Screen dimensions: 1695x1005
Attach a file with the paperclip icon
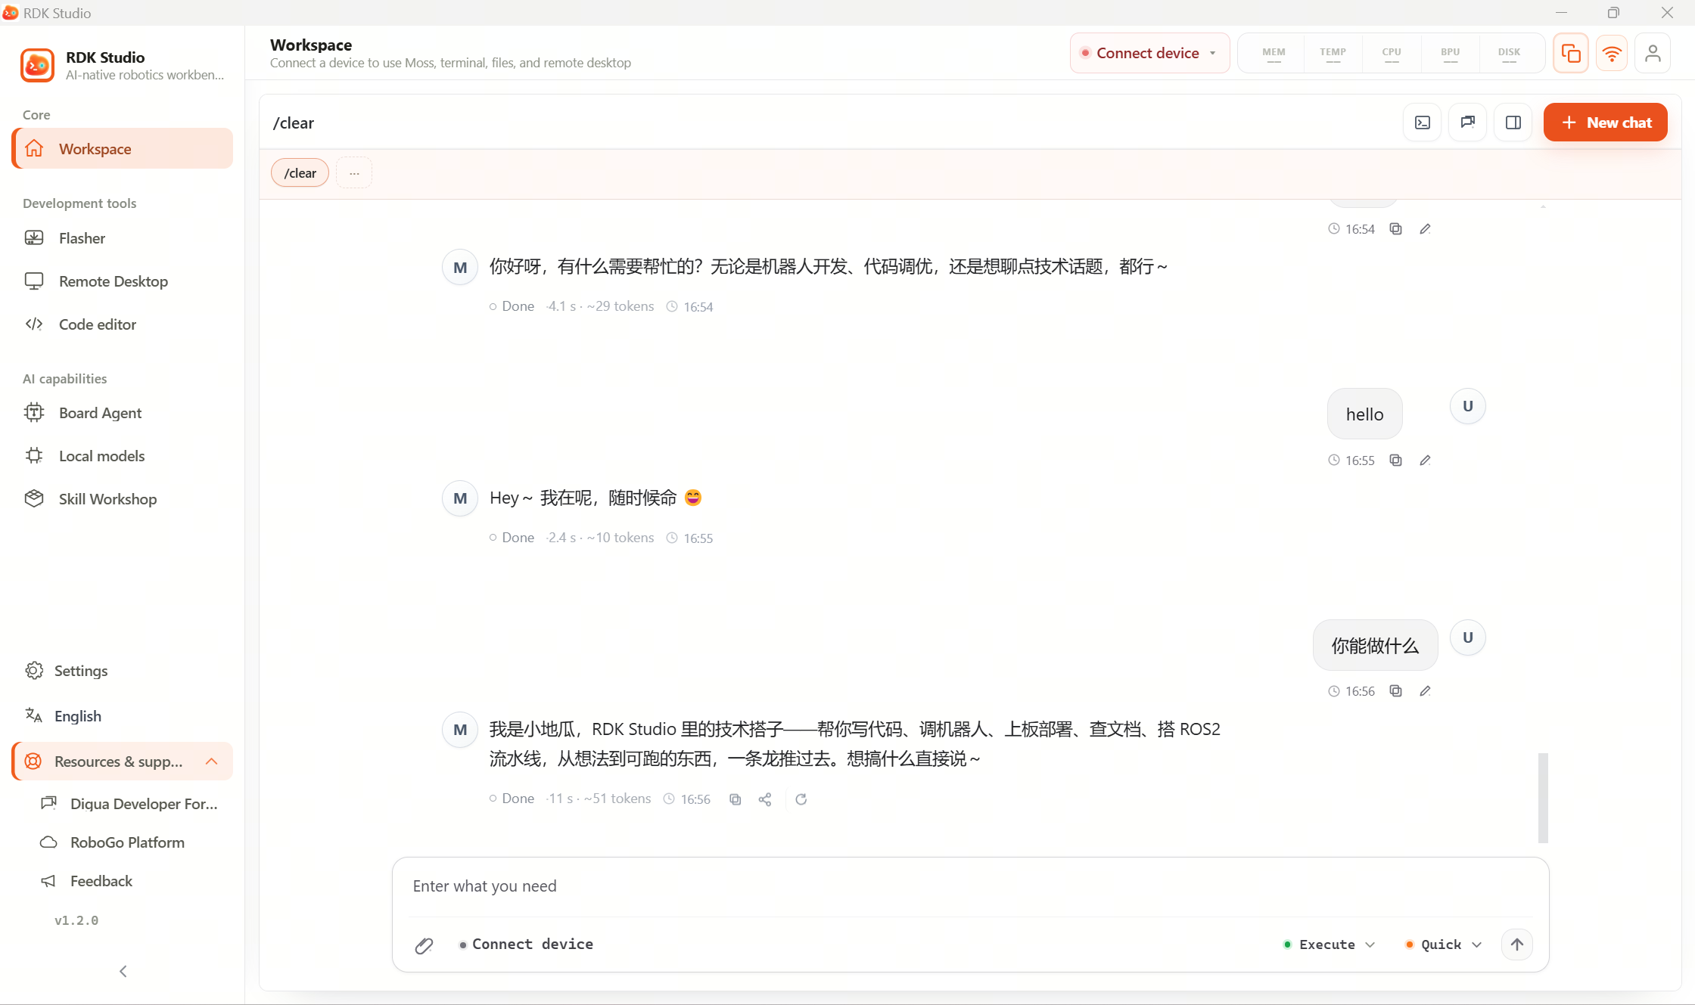point(425,945)
